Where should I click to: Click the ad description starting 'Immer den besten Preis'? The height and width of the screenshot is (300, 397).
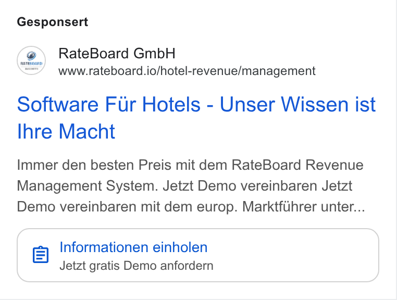tap(191, 186)
